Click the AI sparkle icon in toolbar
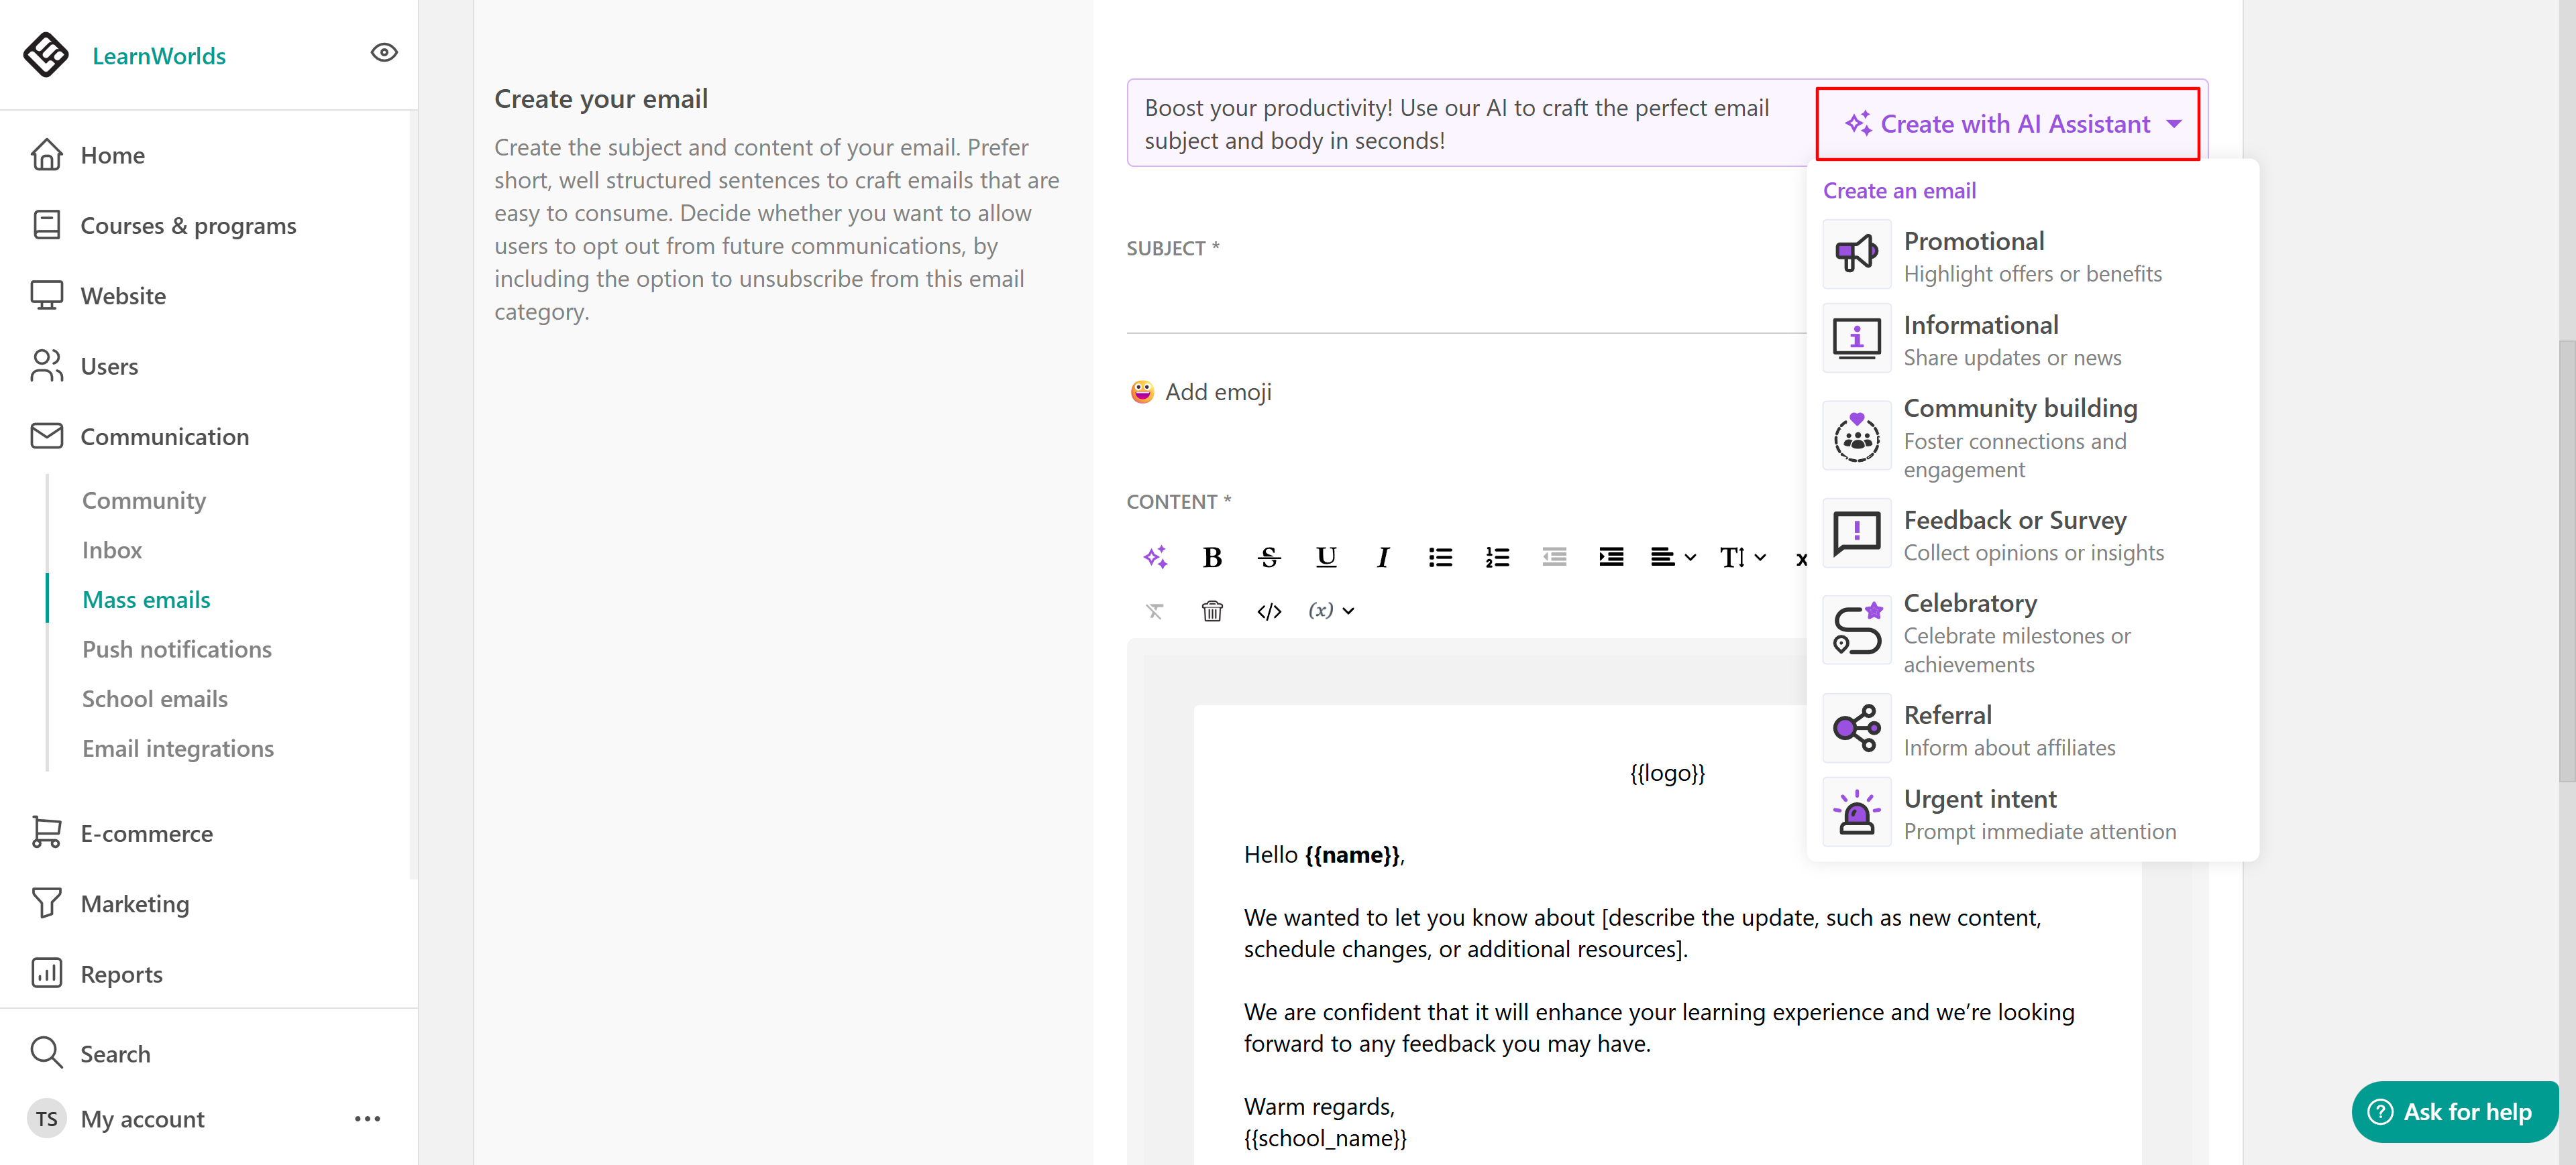 tap(1155, 558)
